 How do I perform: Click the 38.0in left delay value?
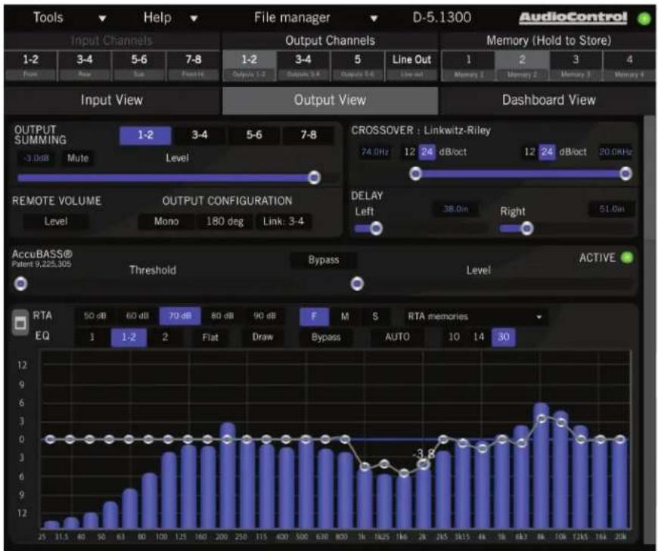coord(456,209)
